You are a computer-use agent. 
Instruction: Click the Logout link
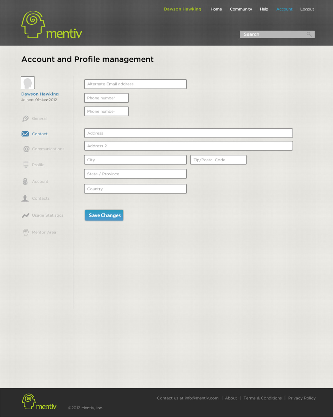coord(307,9)
